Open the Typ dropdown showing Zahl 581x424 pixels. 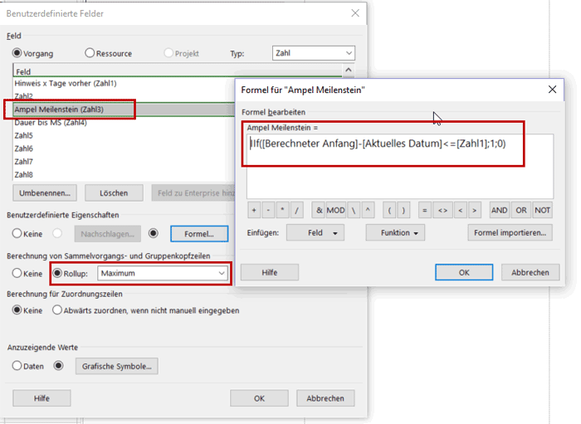point(313,53)
